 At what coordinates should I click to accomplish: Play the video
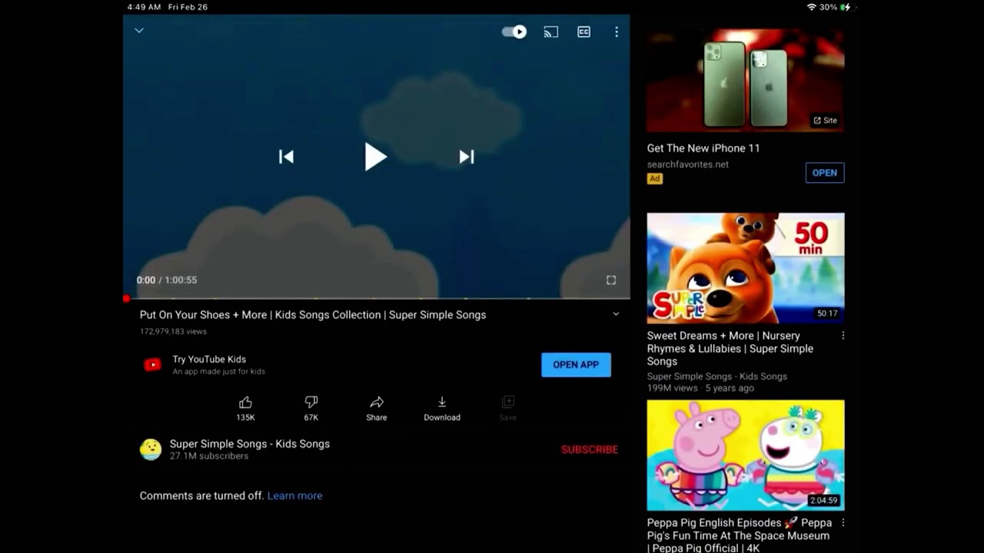[375, 157]
